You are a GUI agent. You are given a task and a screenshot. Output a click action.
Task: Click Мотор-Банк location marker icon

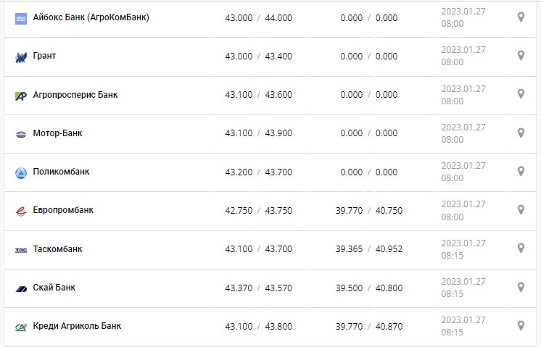coord(521,133)
